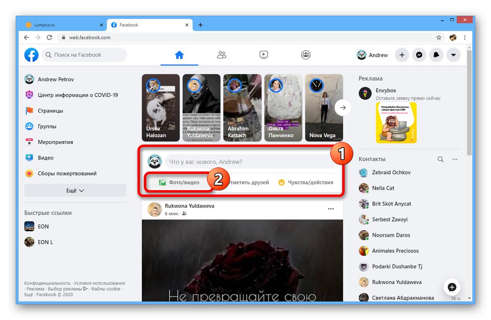Start new message with floating button
The image size is (491, 320).
[x=452, y=287]
